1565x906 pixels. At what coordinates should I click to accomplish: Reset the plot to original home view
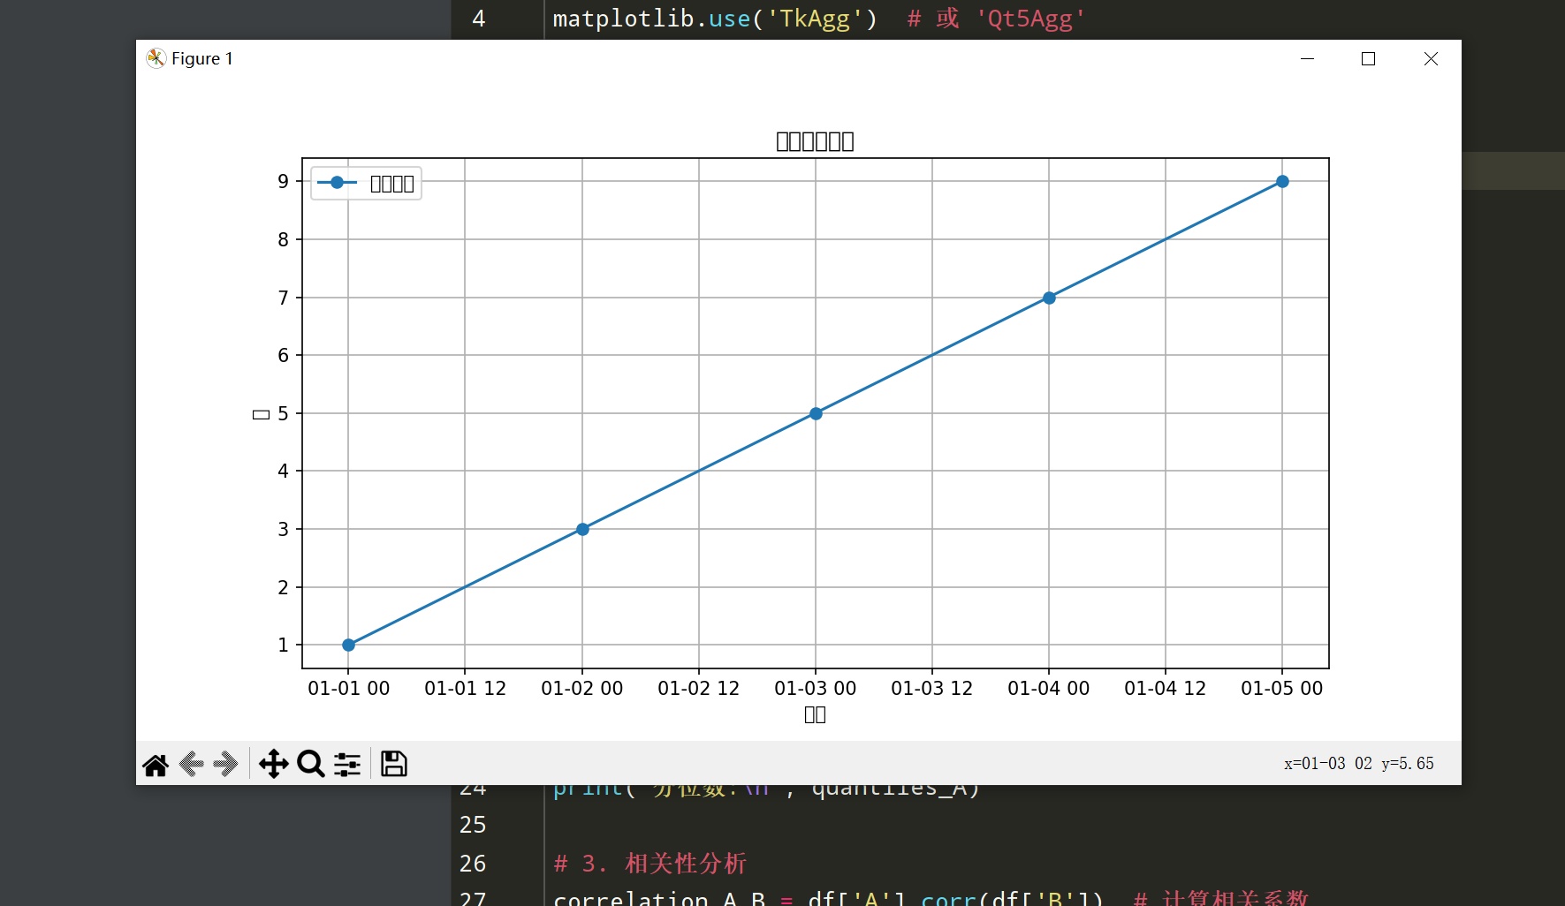(x=156, y=764)
